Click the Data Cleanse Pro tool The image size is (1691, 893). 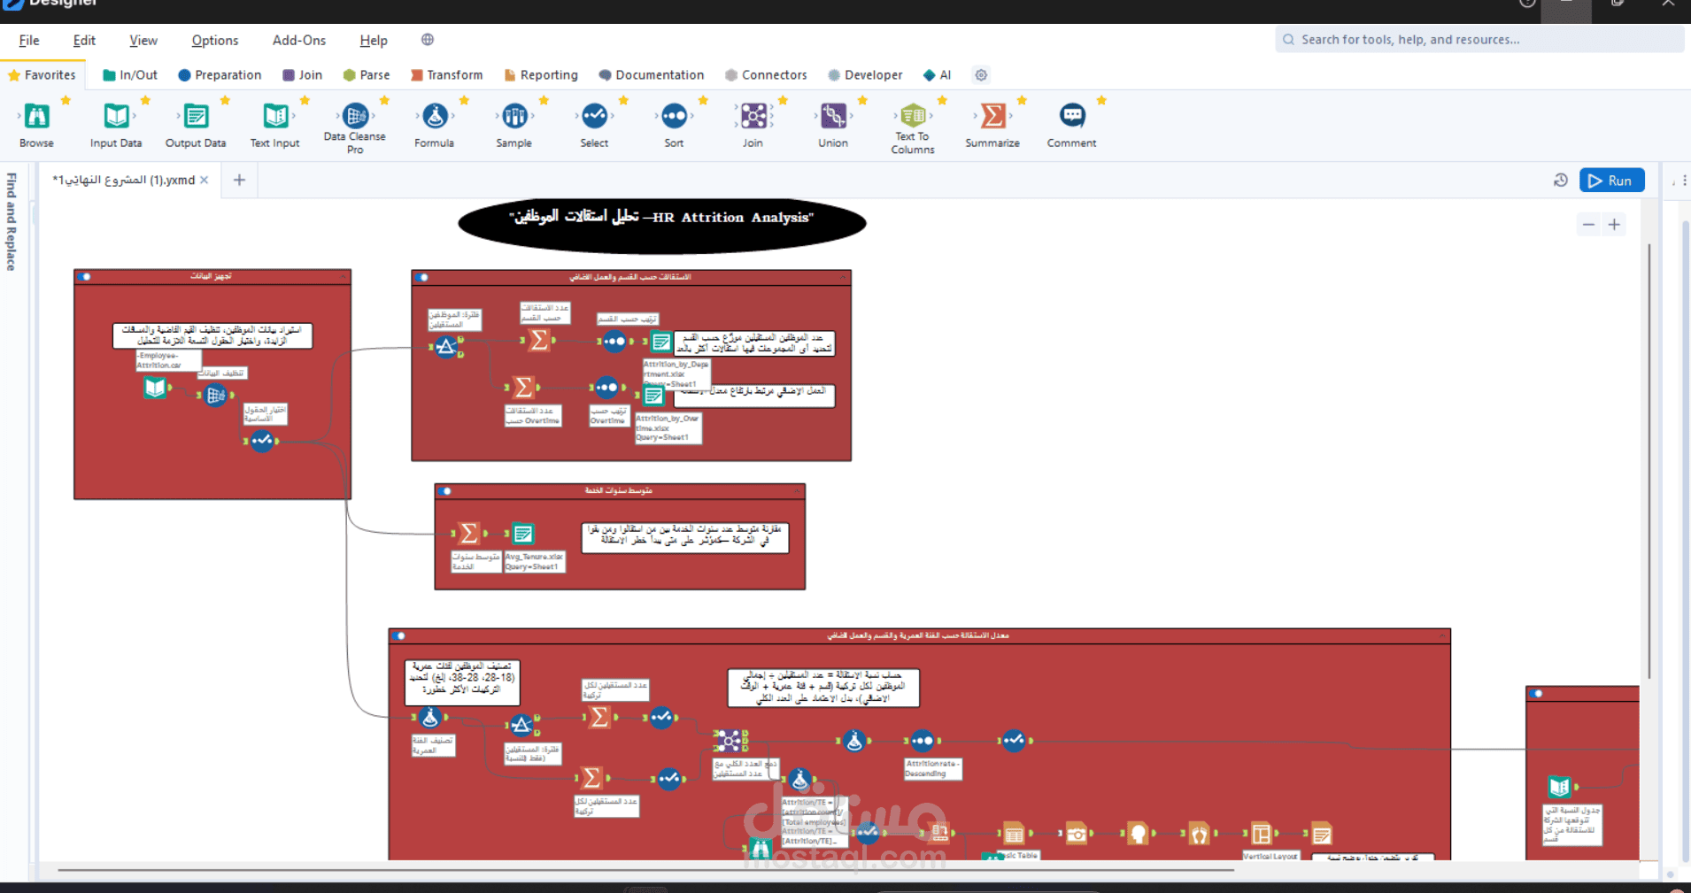coord(355,116)
